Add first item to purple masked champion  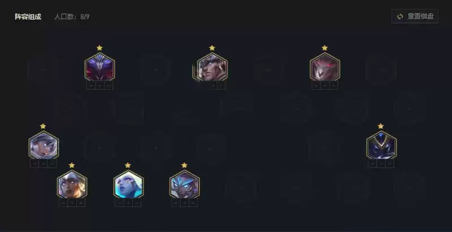click(x=91, y=85)
